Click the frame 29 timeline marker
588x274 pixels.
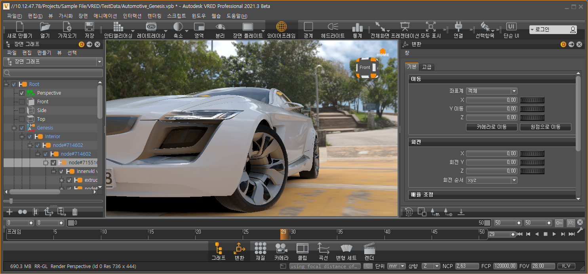[284, 234]
